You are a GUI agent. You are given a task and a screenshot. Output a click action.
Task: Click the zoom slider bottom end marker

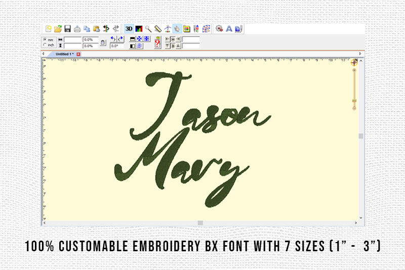click(354, 108)
